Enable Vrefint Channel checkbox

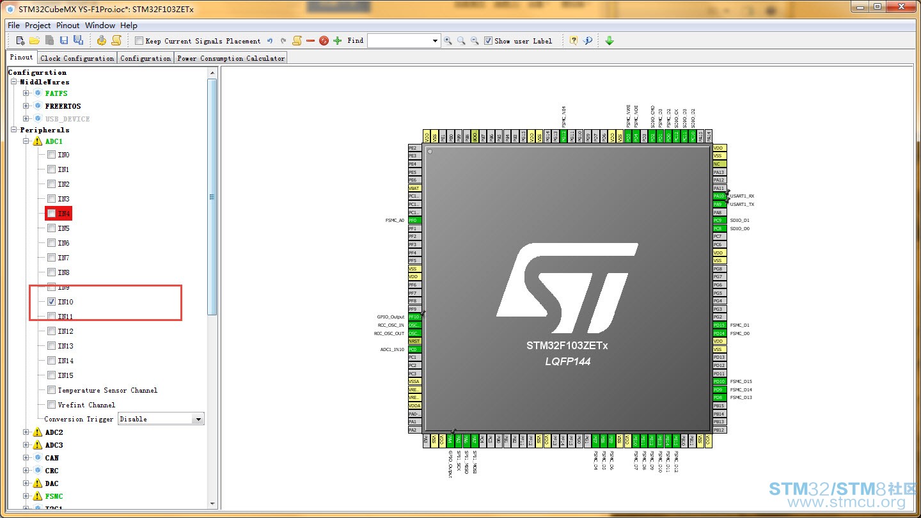pos(51,405)
